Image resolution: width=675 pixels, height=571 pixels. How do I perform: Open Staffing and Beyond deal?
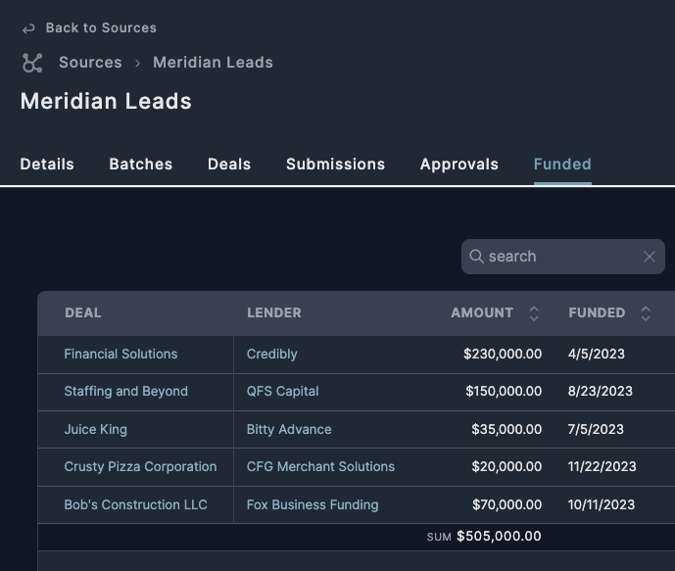coord(125,391)
